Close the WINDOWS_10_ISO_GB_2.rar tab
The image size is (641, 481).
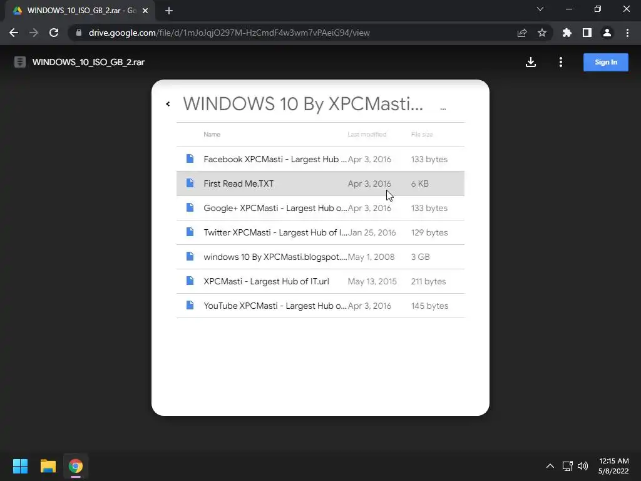pyautogui.click(x=145, y=11)
